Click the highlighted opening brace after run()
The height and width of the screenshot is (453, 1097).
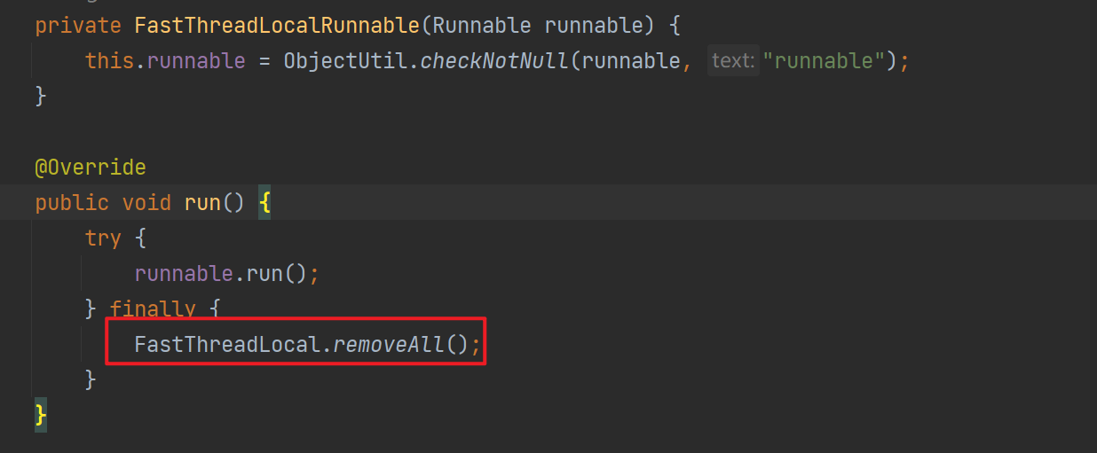[264, 203]
